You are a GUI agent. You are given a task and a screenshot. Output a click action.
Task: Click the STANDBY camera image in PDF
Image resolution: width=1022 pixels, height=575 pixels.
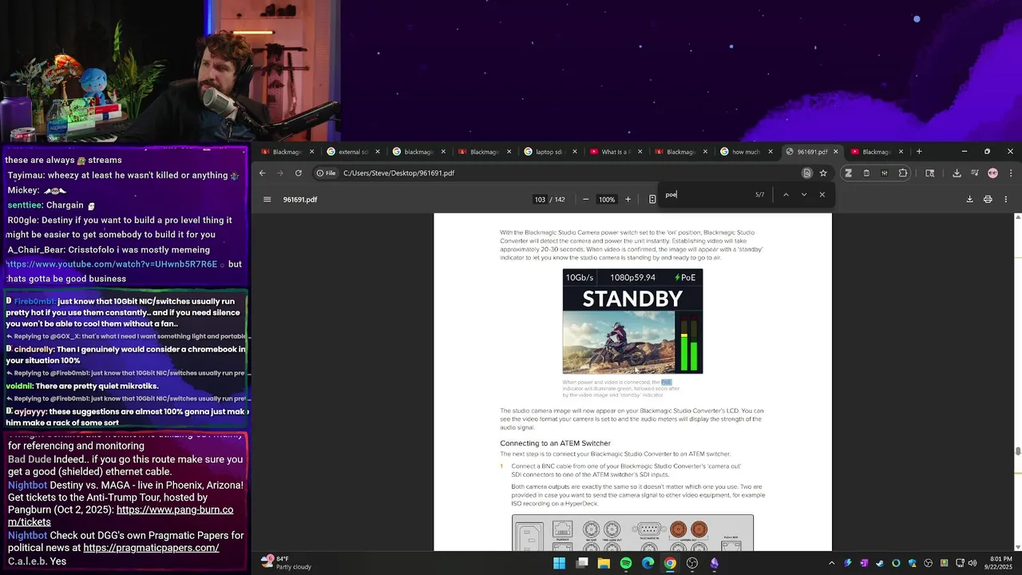[x=632, y=321]
